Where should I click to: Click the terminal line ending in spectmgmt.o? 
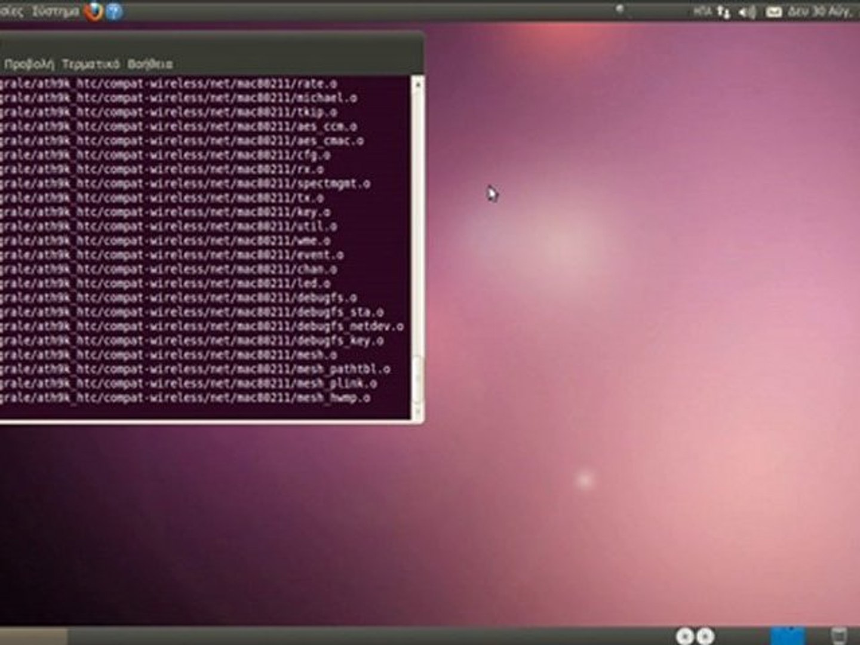coord(185,184)
